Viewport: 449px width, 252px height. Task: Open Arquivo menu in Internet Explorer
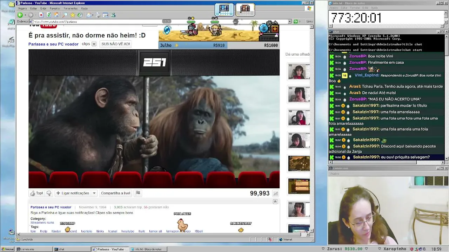pos(22,8)
